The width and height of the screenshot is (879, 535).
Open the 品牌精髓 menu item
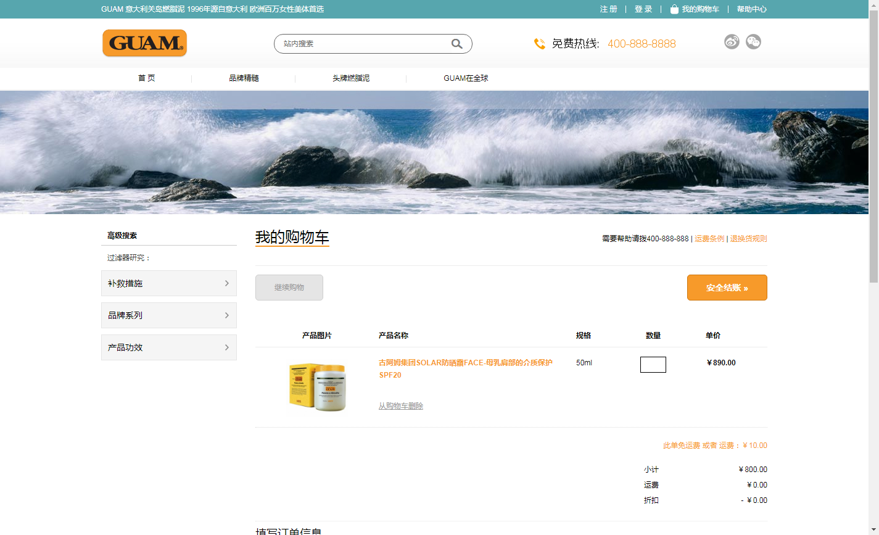(244, 78)
